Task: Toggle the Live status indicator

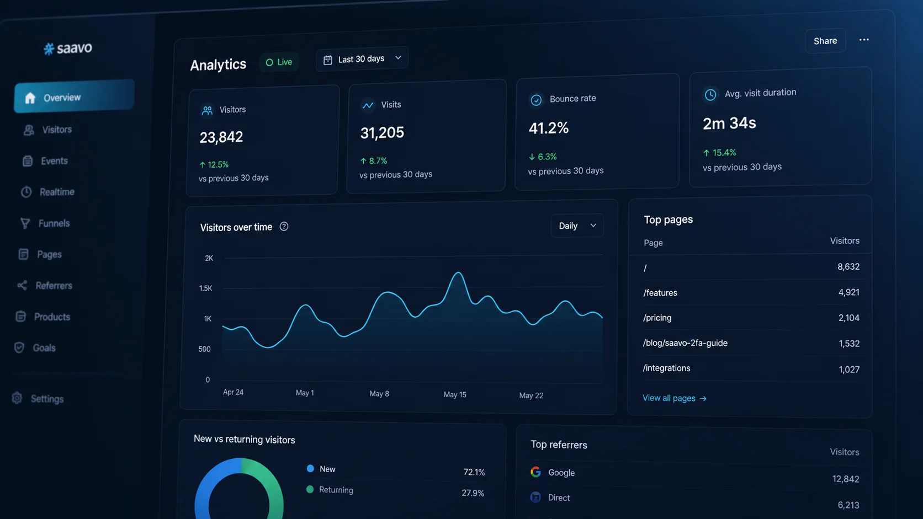Action: click(279, 62)
